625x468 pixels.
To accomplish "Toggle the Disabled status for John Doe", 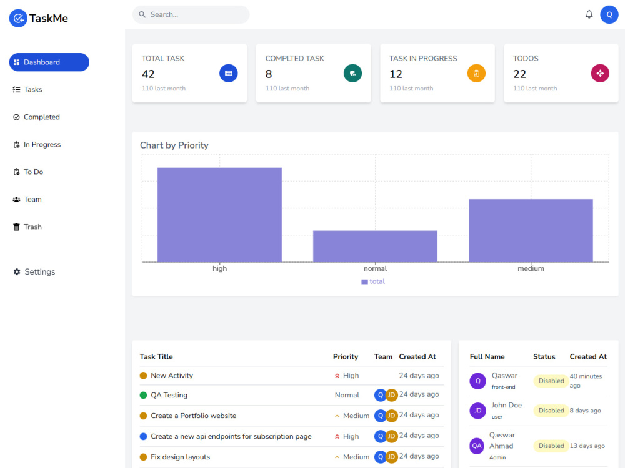I will 551,410.
